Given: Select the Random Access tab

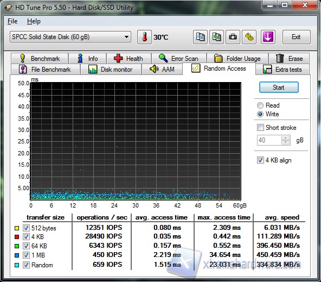Looking at the screenshot, I should [x=219, y=68].
